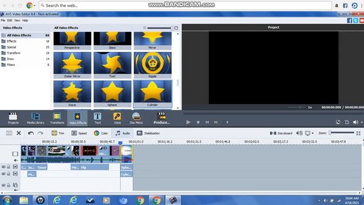The image size is (364, 205).
Task: Redo the last action
Action: (x=40, y=133)
